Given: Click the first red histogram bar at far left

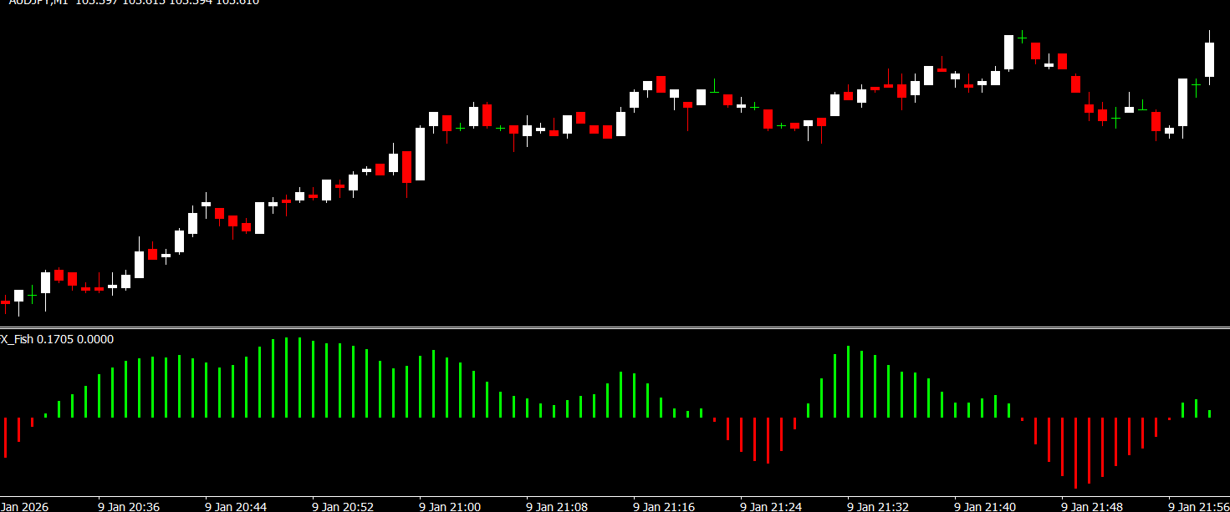Looking at the screenshot, I should 5,437.
